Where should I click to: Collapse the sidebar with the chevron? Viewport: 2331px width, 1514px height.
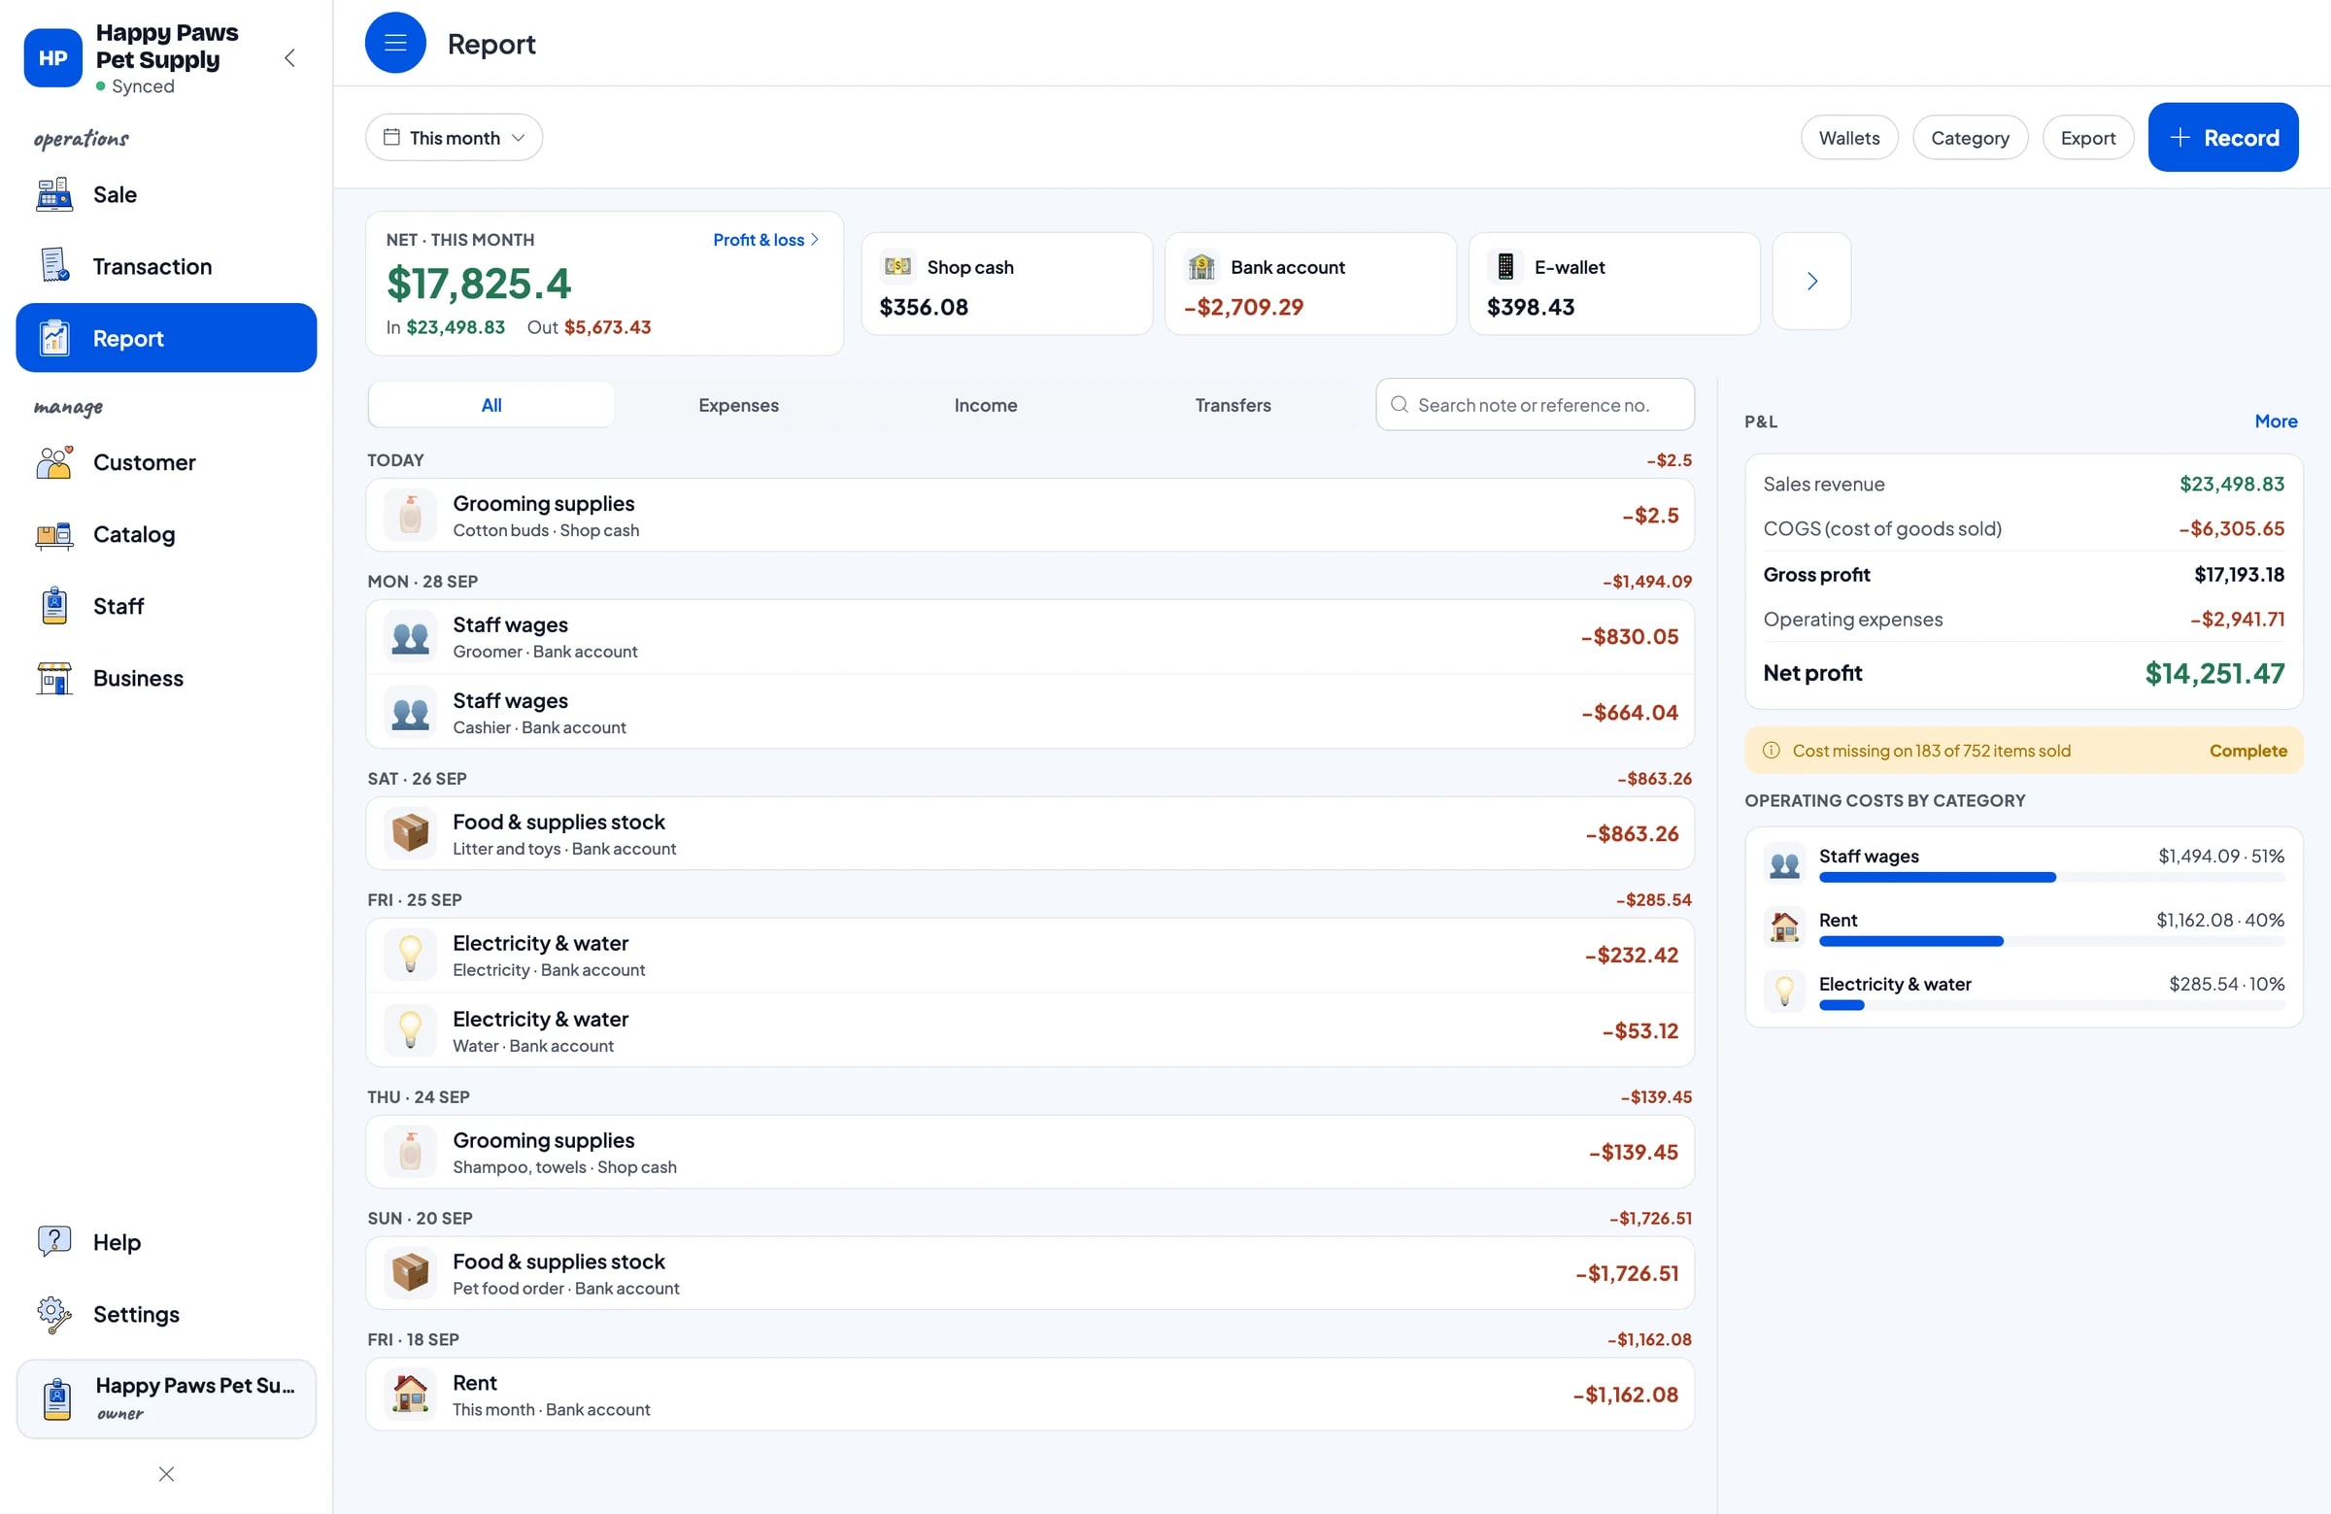click(288, 57)
